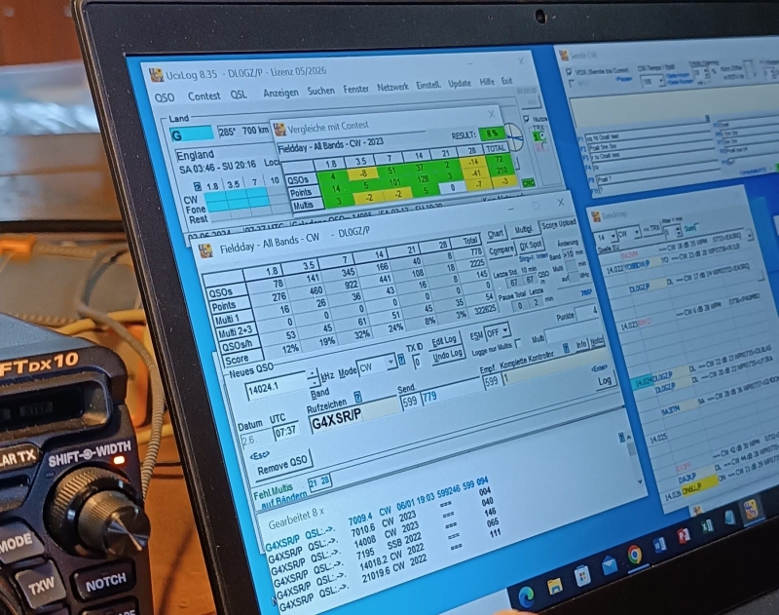Viewport: 779px width, 615px height.
Task: Open the CW-Tempo dropdown in Sende CW
Action: (661, 80)
